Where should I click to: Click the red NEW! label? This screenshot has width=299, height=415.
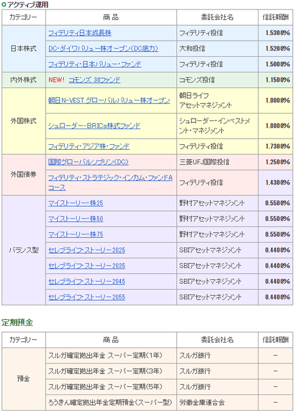pos(56,80)
